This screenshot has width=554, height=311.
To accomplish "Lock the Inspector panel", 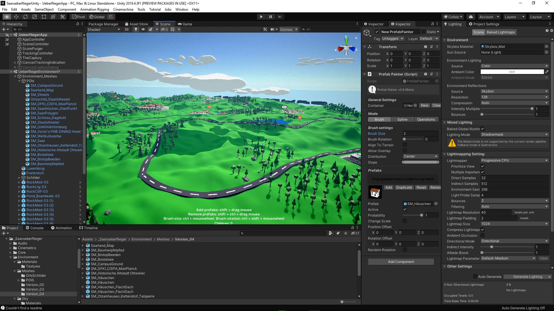I will pyautogui.click(x=432, y=24).
